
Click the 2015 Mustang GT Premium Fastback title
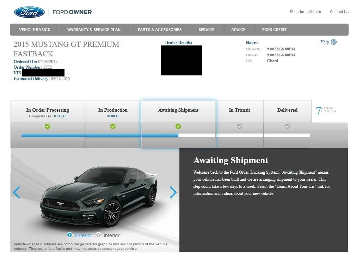[66, 49]
